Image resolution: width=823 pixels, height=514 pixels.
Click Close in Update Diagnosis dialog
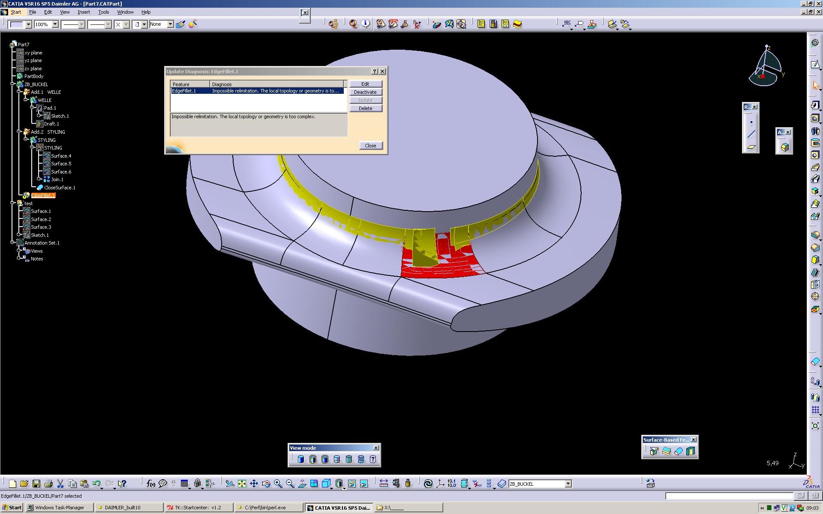tap(370, 146)
